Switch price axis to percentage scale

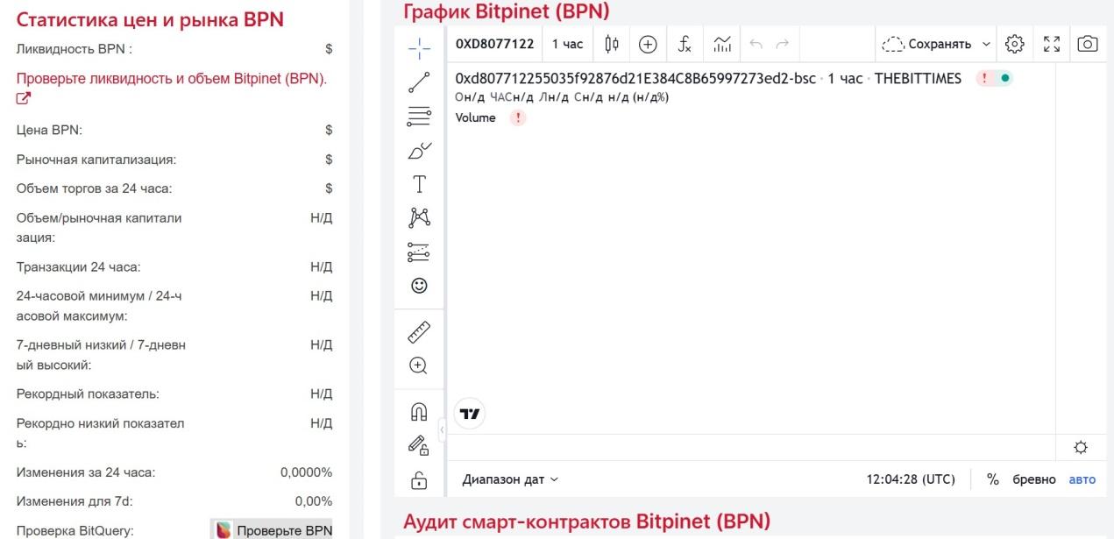coord(992,479)
